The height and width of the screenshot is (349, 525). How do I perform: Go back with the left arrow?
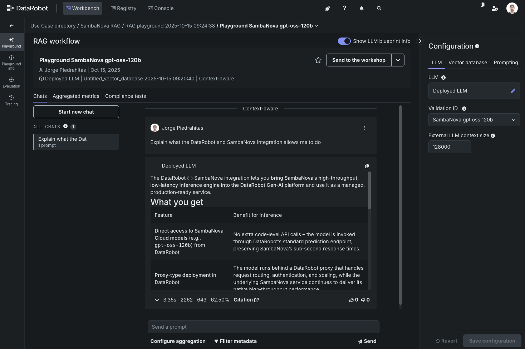click(11, 26)
